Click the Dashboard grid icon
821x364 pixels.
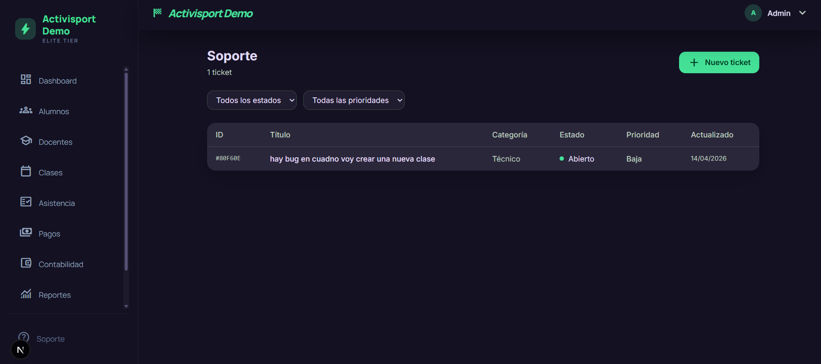click(x=26, y=79)
